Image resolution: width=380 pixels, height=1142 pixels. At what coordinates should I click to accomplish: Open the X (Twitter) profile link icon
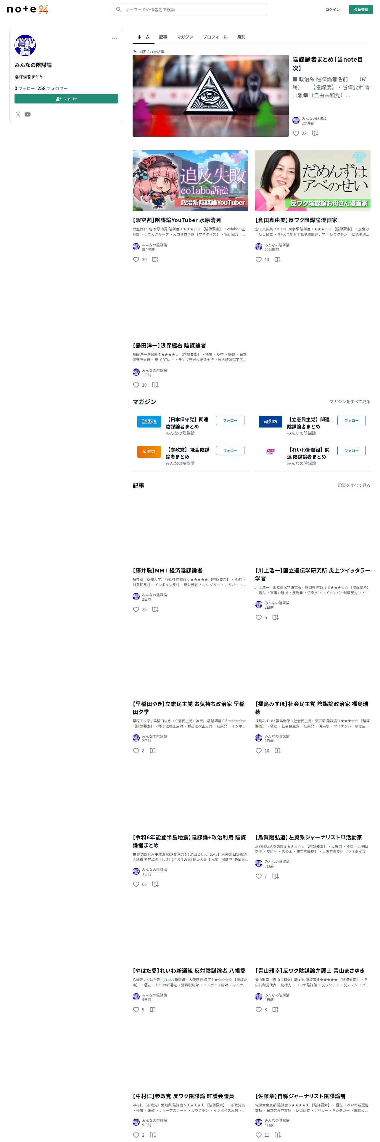(x=18, y=114)
